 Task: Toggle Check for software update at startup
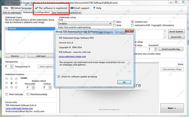59,76
